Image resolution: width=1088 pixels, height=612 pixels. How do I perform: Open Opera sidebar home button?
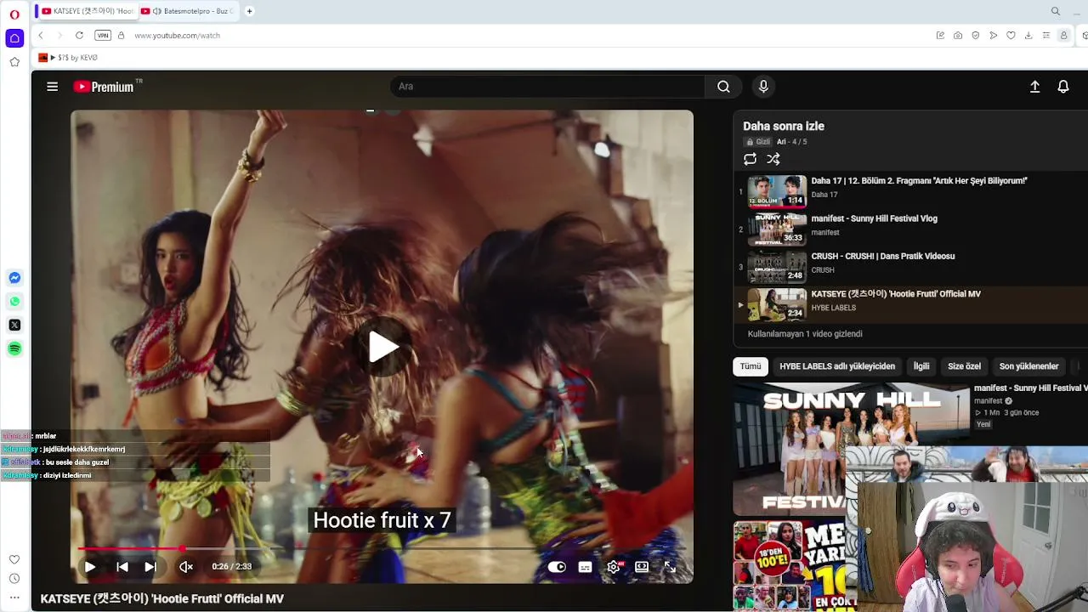(14, 38)
